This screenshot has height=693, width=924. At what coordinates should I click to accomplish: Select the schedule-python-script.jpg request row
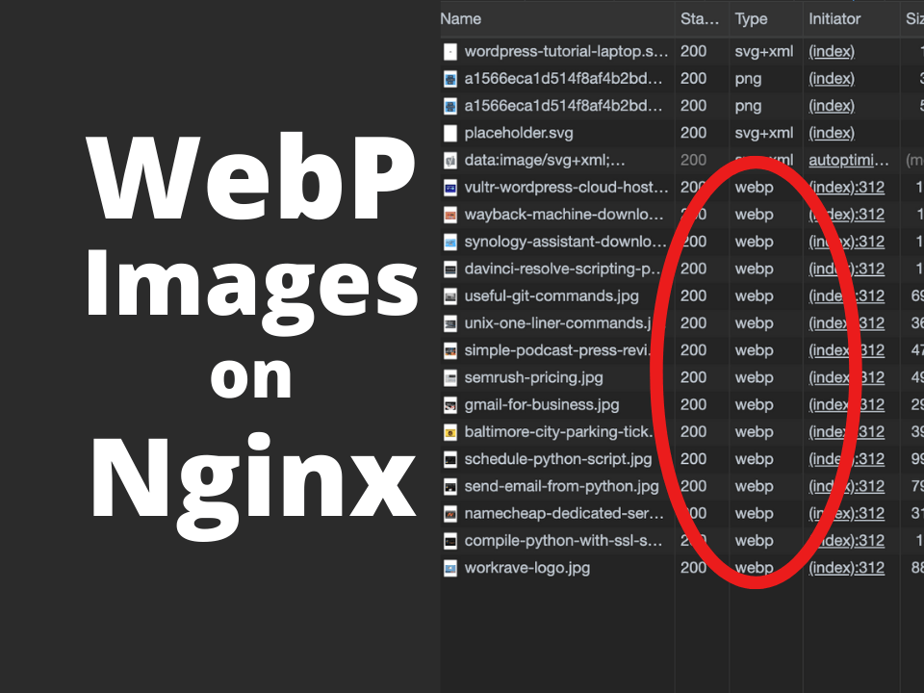point(558,459)
